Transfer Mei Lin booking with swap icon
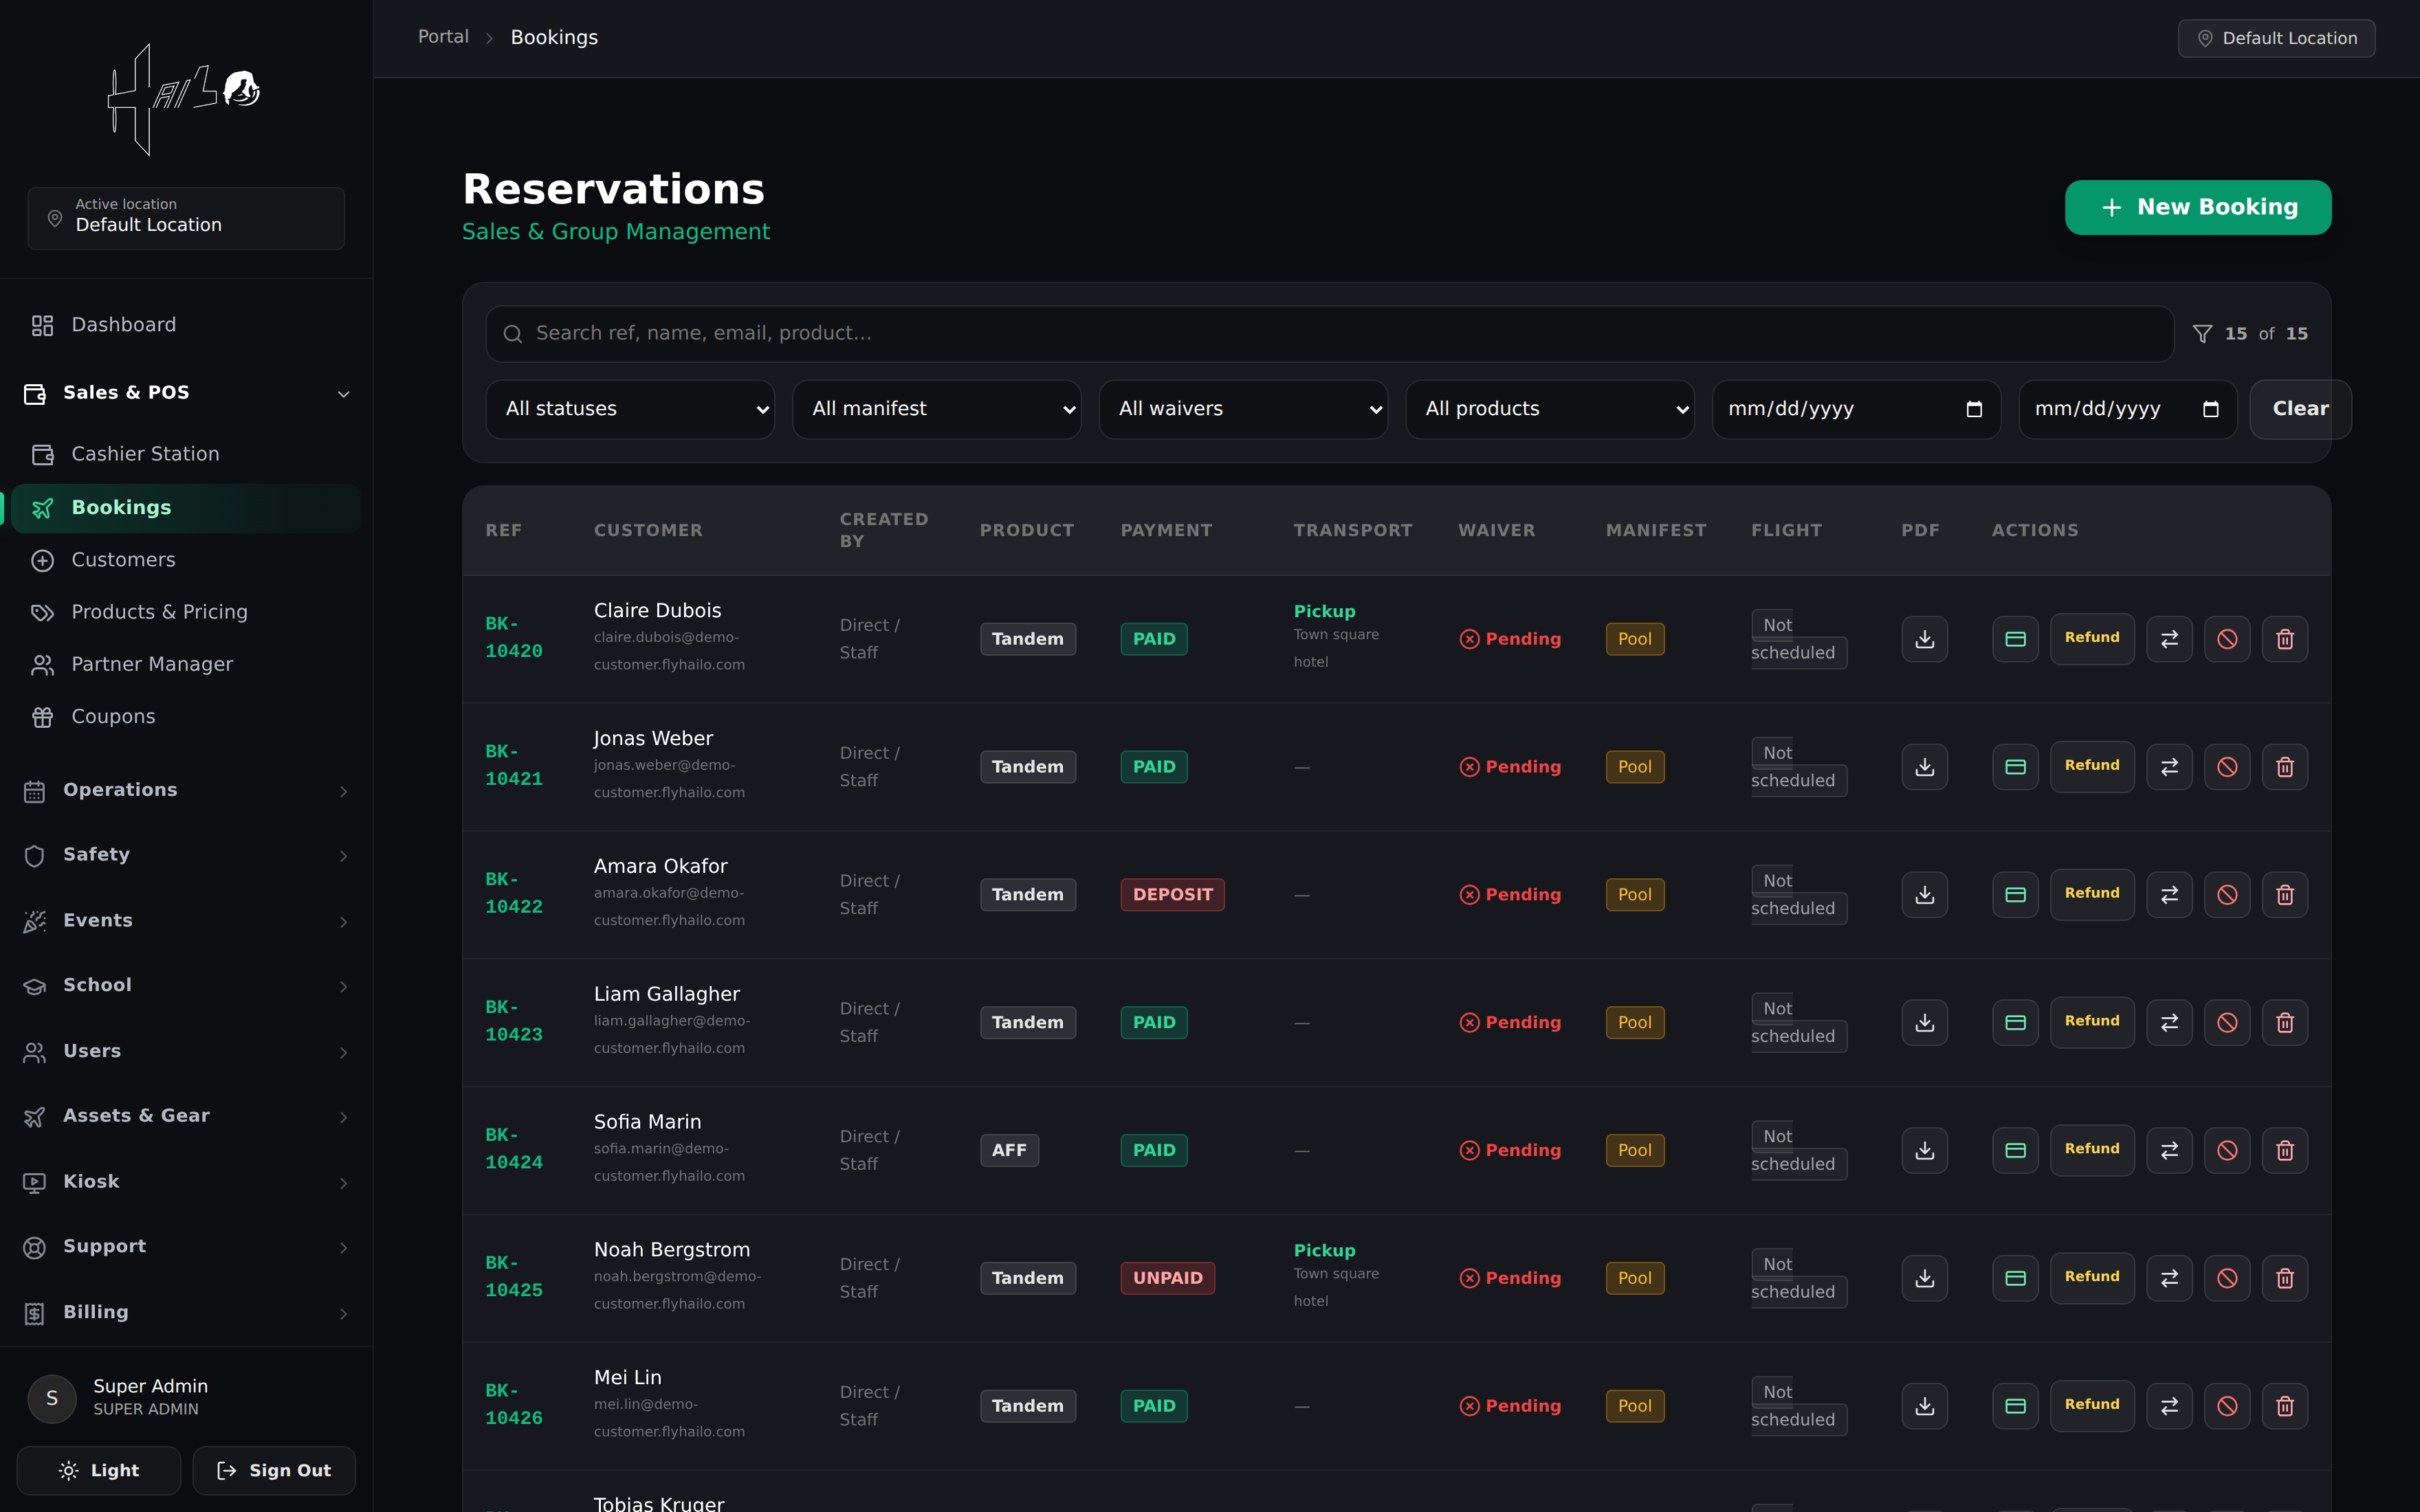 [x=2169, y=1406]
